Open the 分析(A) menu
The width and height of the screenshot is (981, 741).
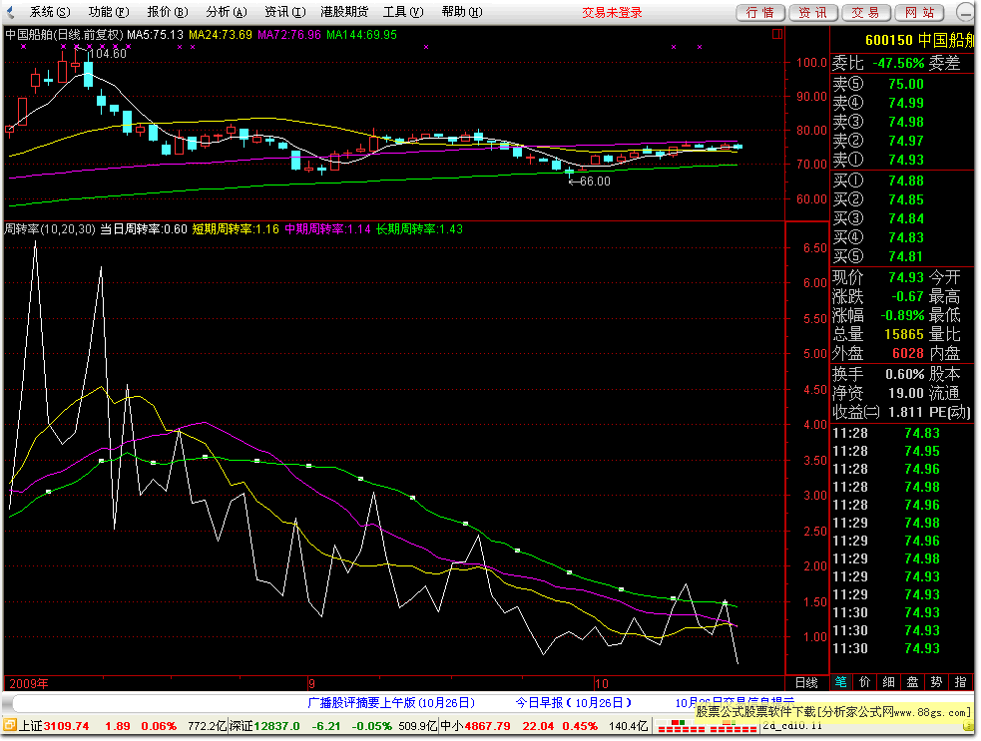[227, 12]
